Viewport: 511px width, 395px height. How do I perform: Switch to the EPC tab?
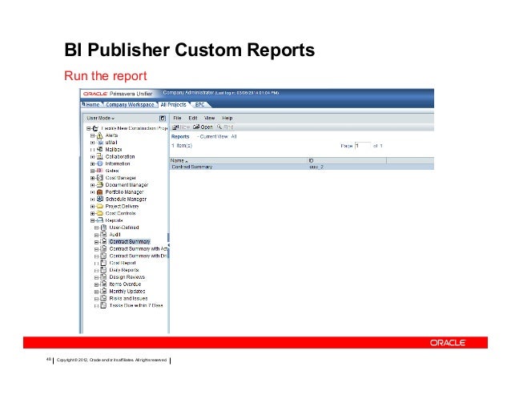(x=199, y=105)
